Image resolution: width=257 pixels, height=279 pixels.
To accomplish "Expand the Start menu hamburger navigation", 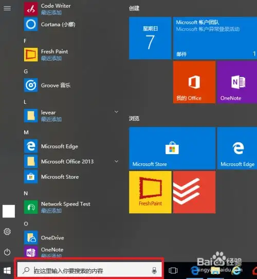I will [7, 8].
